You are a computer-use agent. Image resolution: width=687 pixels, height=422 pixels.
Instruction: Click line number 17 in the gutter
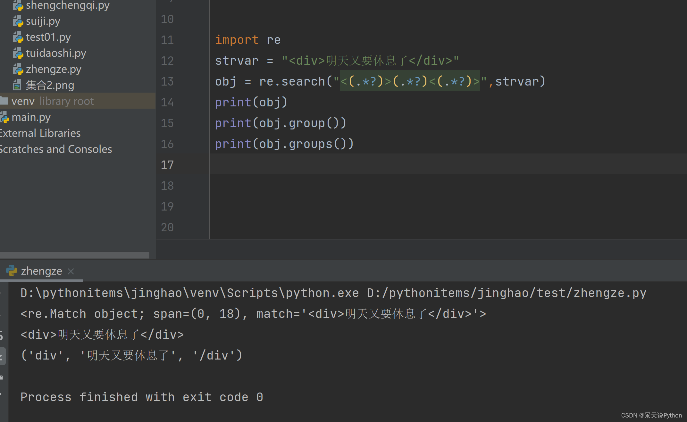[x=167, y=165]
